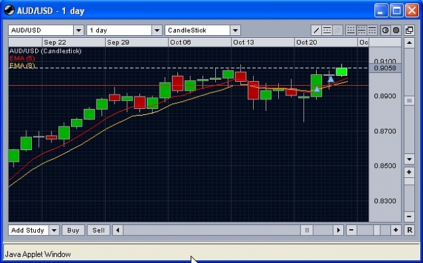
Task: Click the EMA (5) legend label
Action: point(22,58)
